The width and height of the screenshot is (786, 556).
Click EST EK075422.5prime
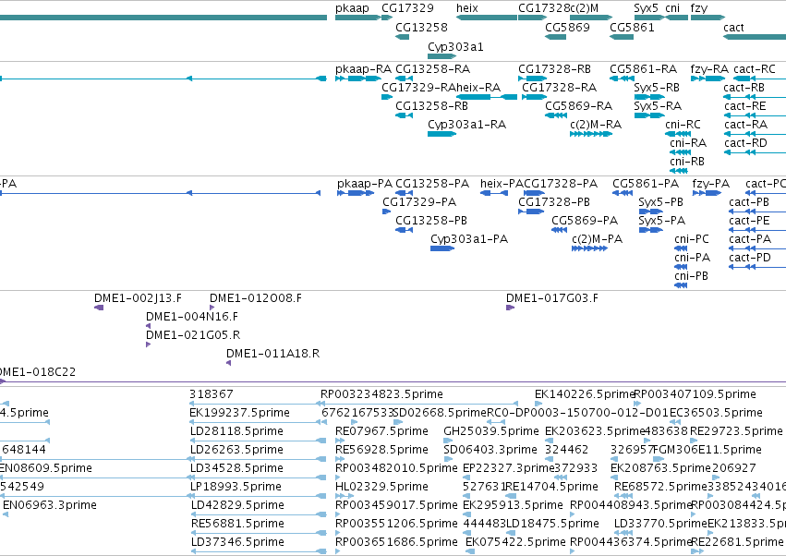pyautogui.click(x=470, y=551)
